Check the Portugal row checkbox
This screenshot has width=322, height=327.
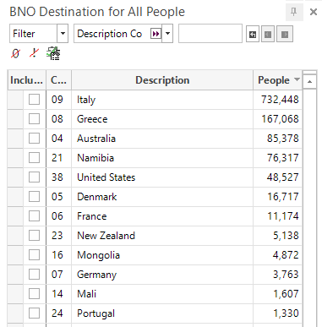[x=34, y=313]
